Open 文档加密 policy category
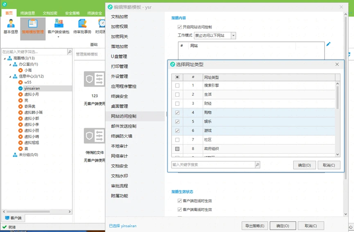 pos(120,16)
